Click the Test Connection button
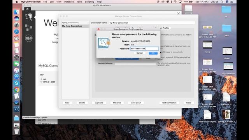249x140 pixels. pyautogui.click(x=169, y=103)
